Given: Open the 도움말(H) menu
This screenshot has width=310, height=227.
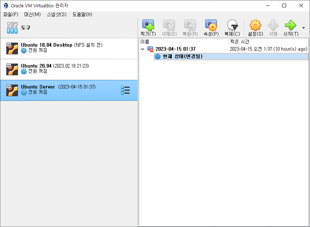Looking at the screenshot, I should tap(82, 14).
